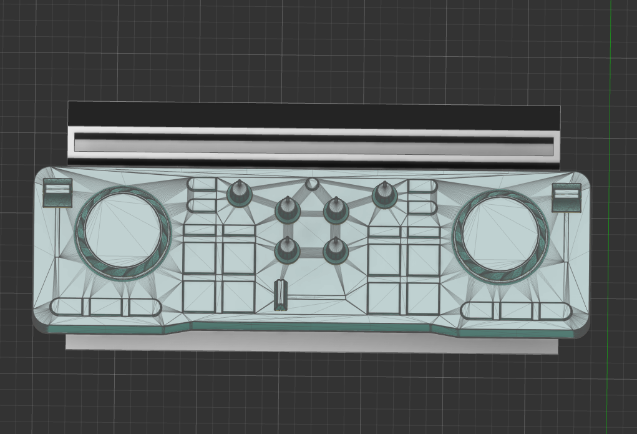Select the long rounded slot at bottom left
Viewport: 637px width, 434px height.
106,307
